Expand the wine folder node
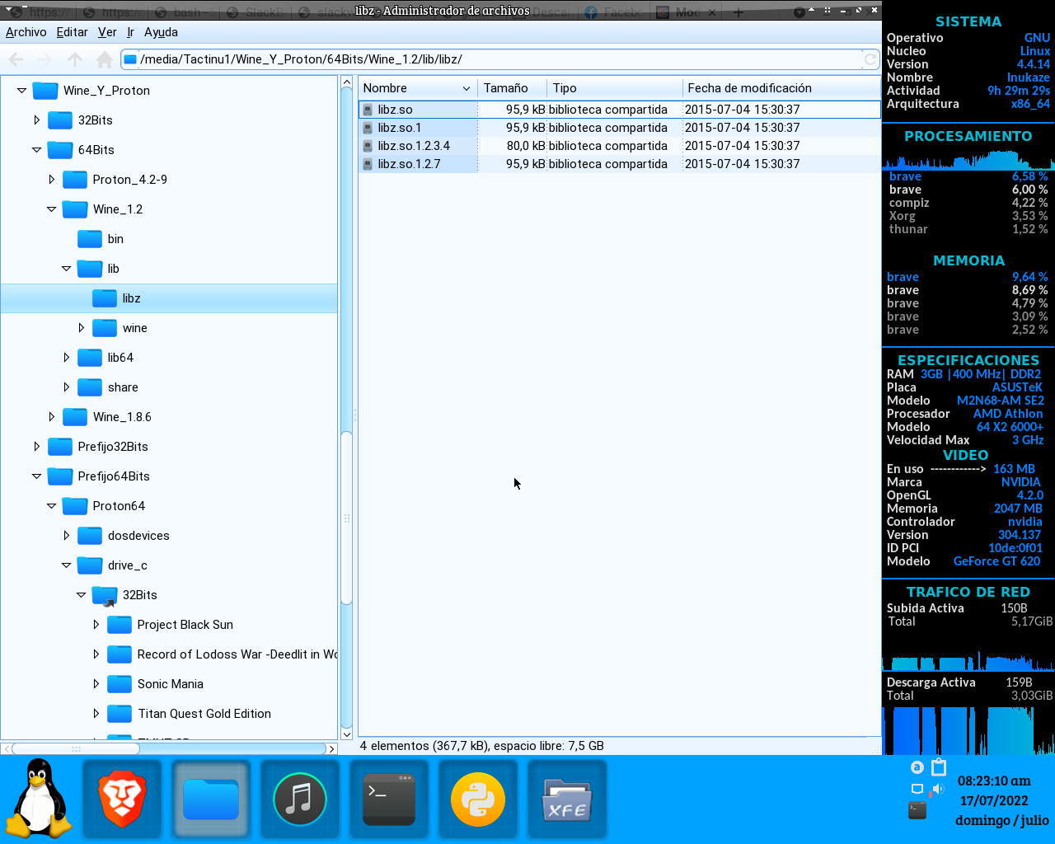1055x844 pixels. coord(82,328)
